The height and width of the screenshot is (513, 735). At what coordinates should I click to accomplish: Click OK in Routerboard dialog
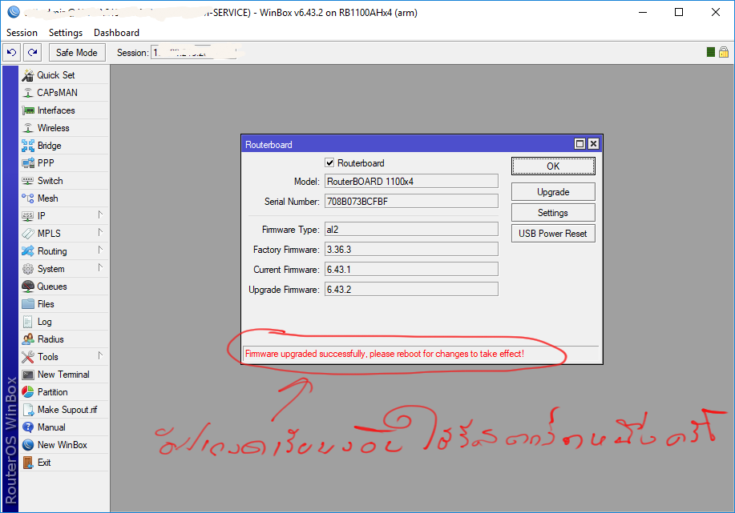(553, 166)
